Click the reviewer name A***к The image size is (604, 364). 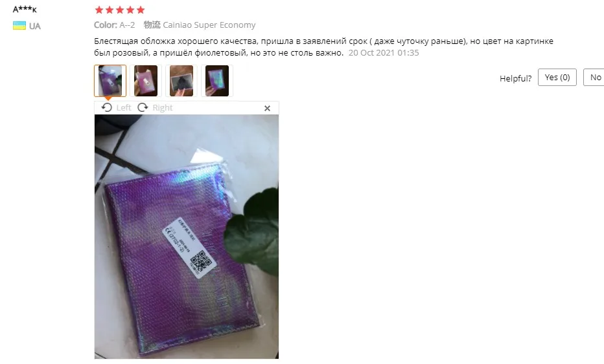[x=25, y=9]
